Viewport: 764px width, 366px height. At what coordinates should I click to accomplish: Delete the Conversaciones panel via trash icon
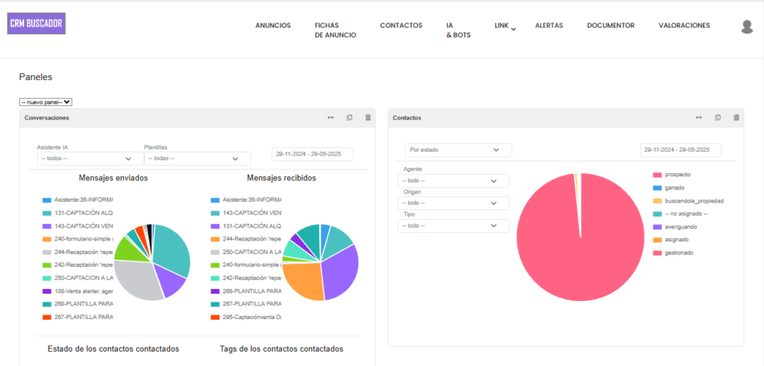point(368,117)
